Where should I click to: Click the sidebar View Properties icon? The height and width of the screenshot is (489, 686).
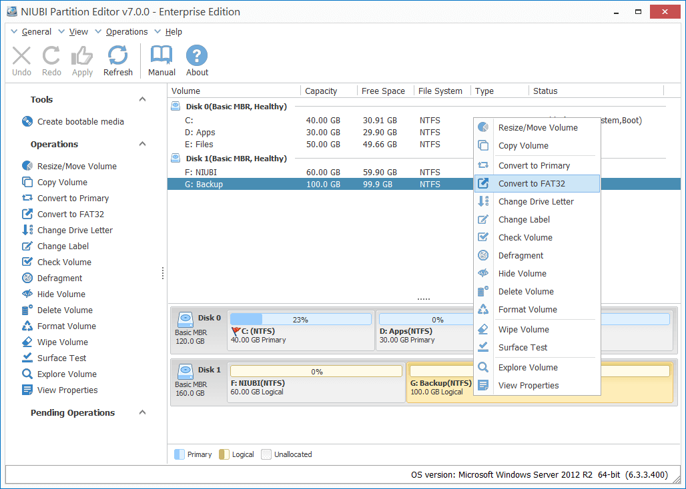(x=27, y=390)
